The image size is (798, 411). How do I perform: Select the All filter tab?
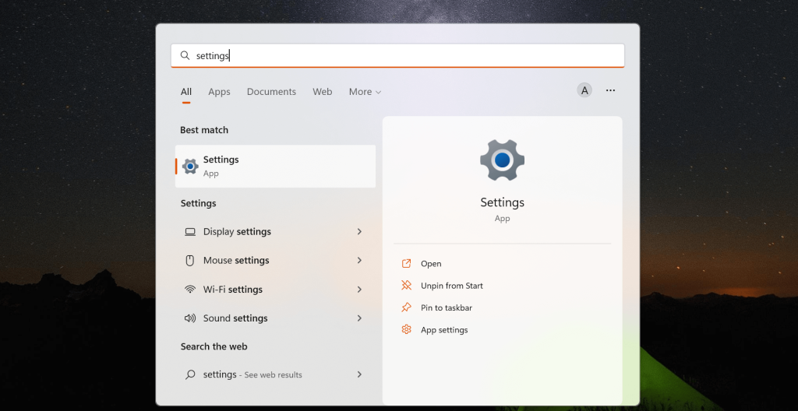(186, 92)
